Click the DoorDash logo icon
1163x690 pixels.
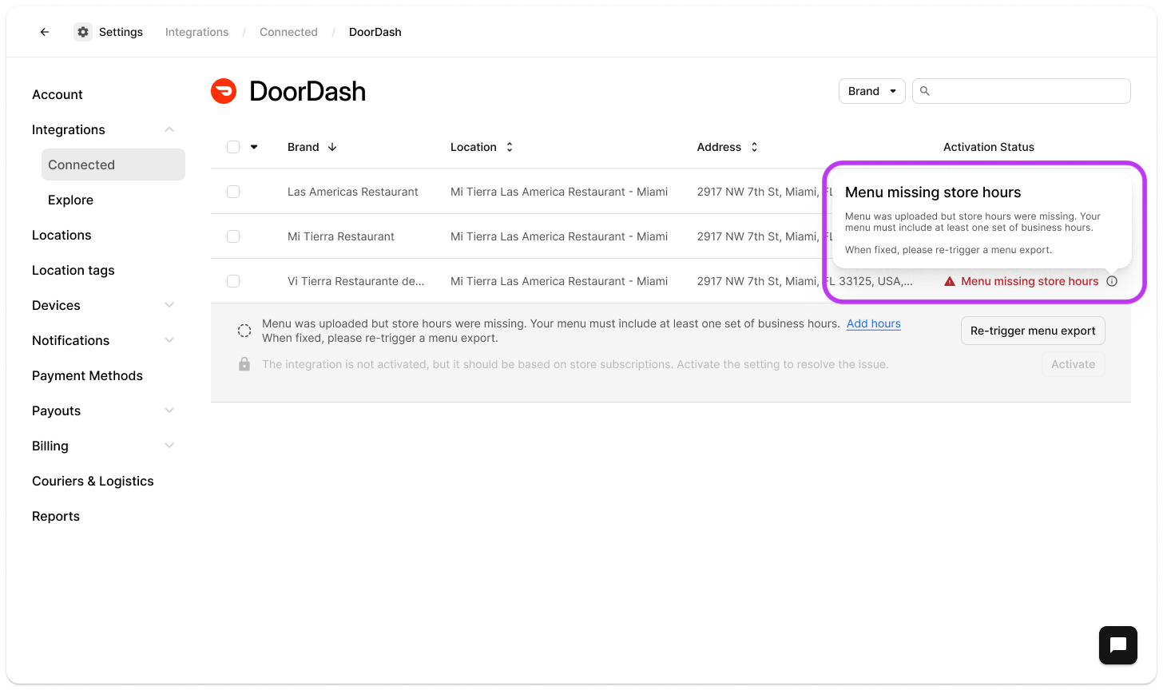click(224, 92)
